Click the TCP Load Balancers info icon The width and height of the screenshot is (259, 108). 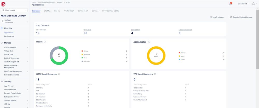[x=155, y=74]
